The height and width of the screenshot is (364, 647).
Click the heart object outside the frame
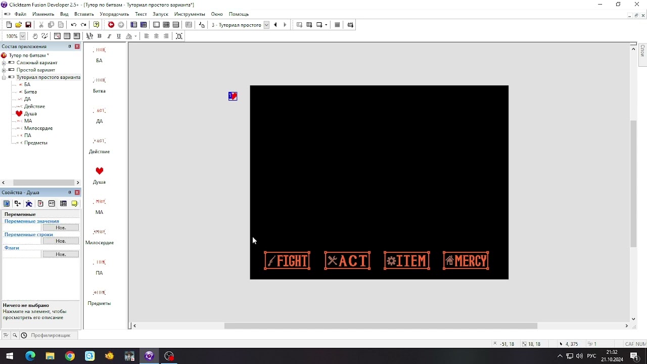233,96
